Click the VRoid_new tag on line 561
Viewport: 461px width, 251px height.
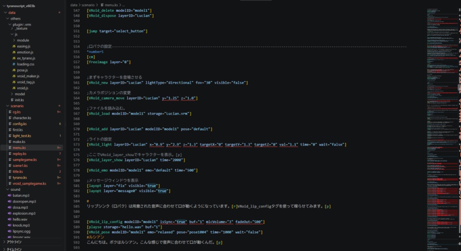(98, 83)
